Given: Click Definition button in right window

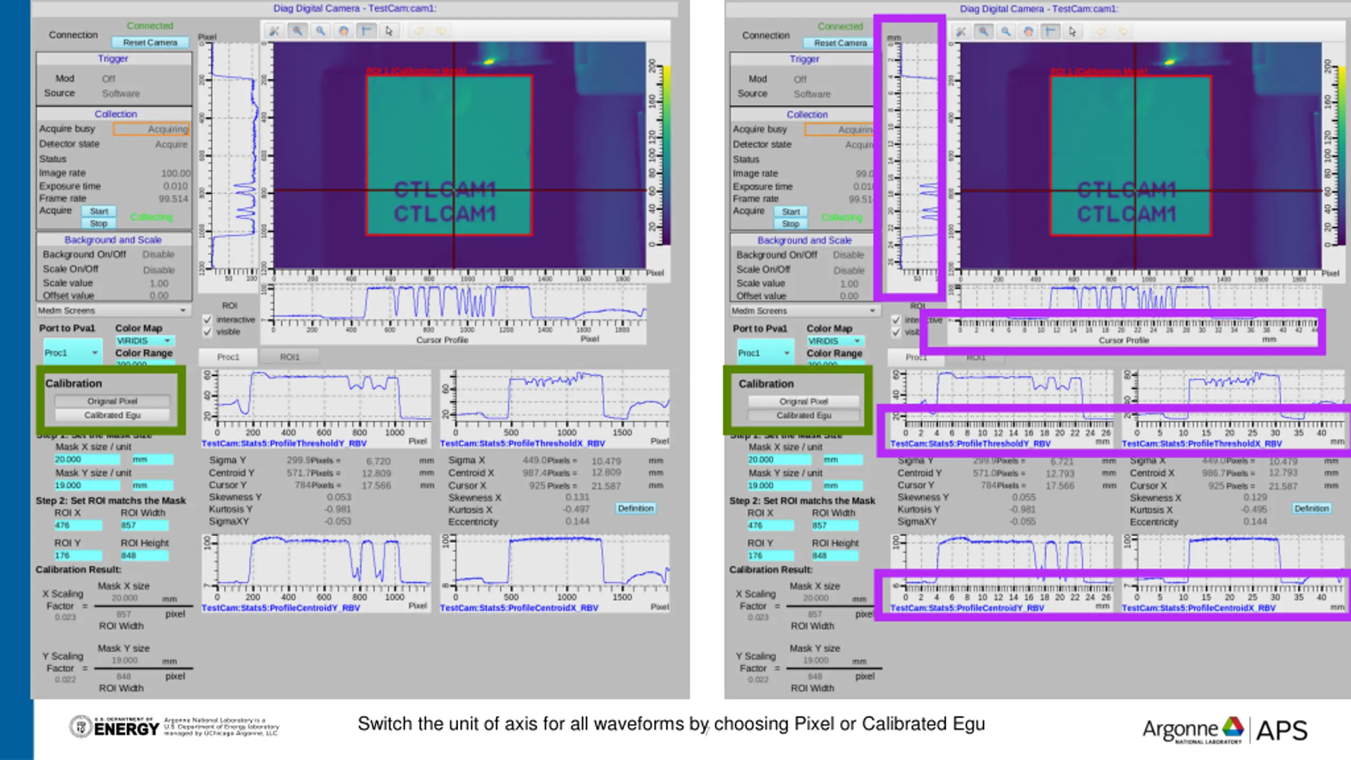Looking at the screenshot, I should [1311, 508].
